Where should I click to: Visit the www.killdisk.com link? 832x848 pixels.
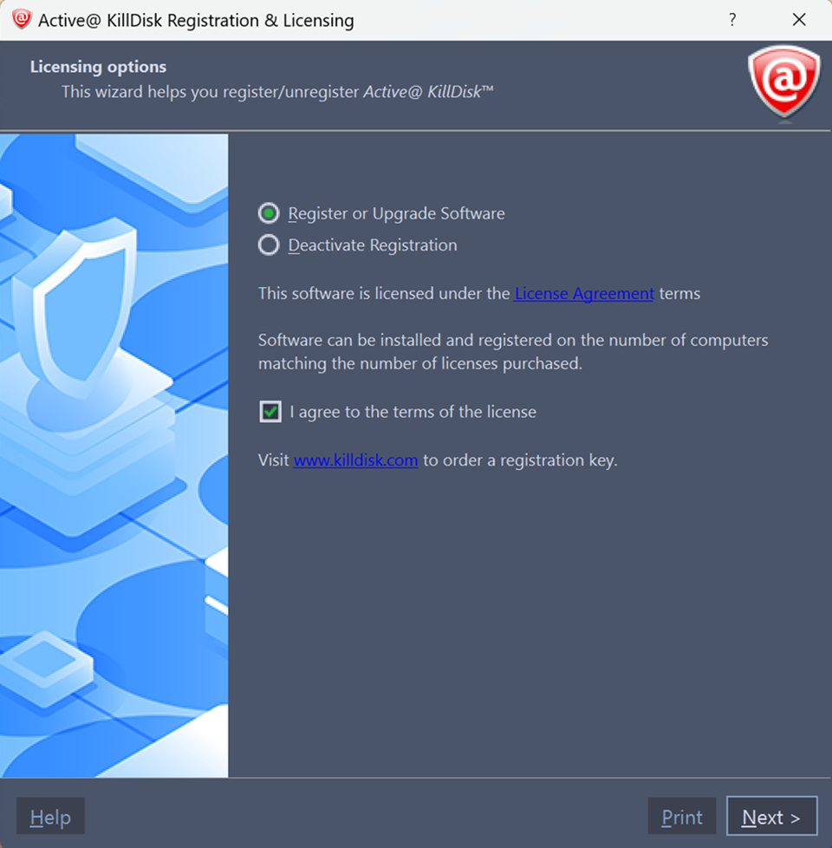(x=355, y=460)
